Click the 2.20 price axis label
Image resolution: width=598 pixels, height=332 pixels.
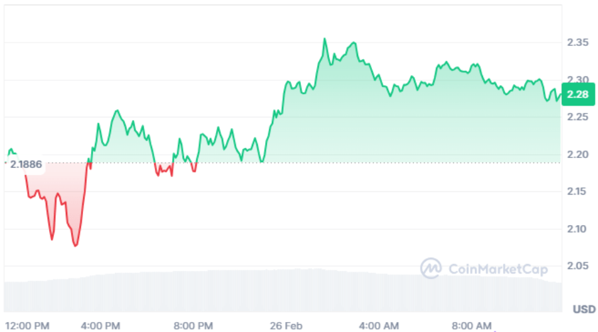point(577,154)
